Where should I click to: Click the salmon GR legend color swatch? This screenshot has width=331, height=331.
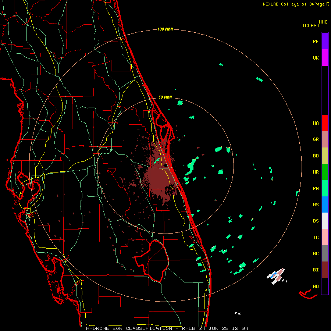pyautogui.click(x=325, y=139)
